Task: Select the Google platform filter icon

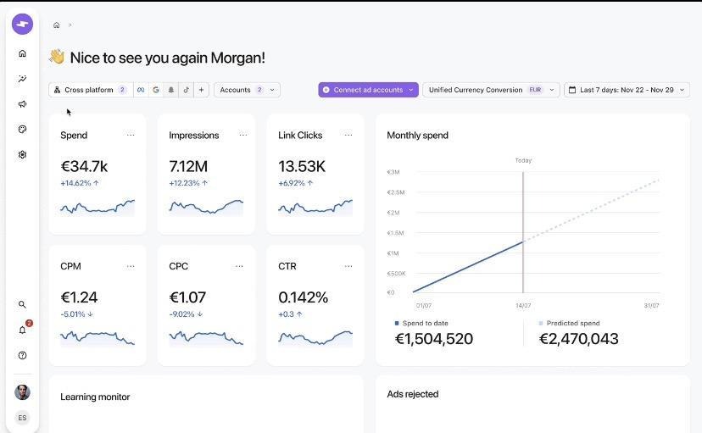Action: 156,90
